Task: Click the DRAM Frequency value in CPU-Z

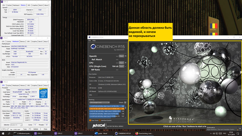Action: [x=31, y=19]
